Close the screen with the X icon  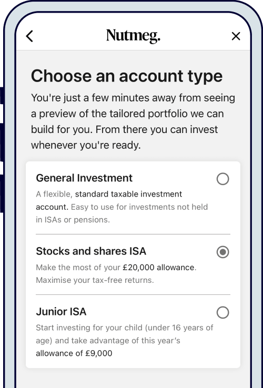click(236, 36)
